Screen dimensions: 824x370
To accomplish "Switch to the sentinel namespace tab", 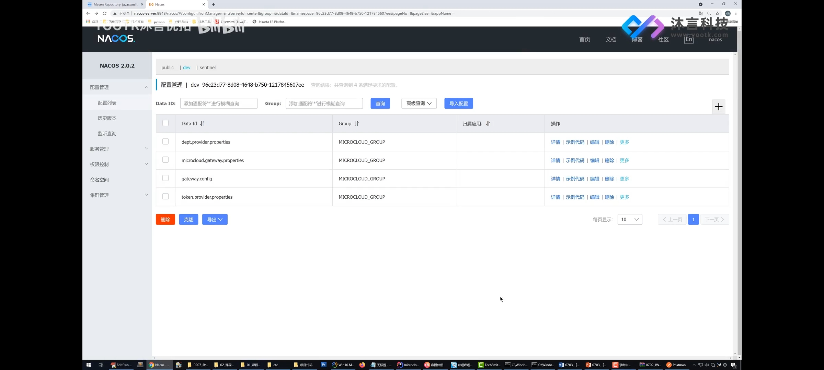I will pos(208,67).
